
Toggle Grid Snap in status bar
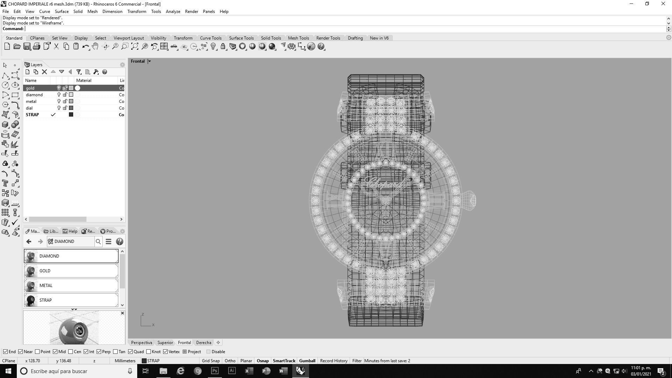click(x=211, y=361)
